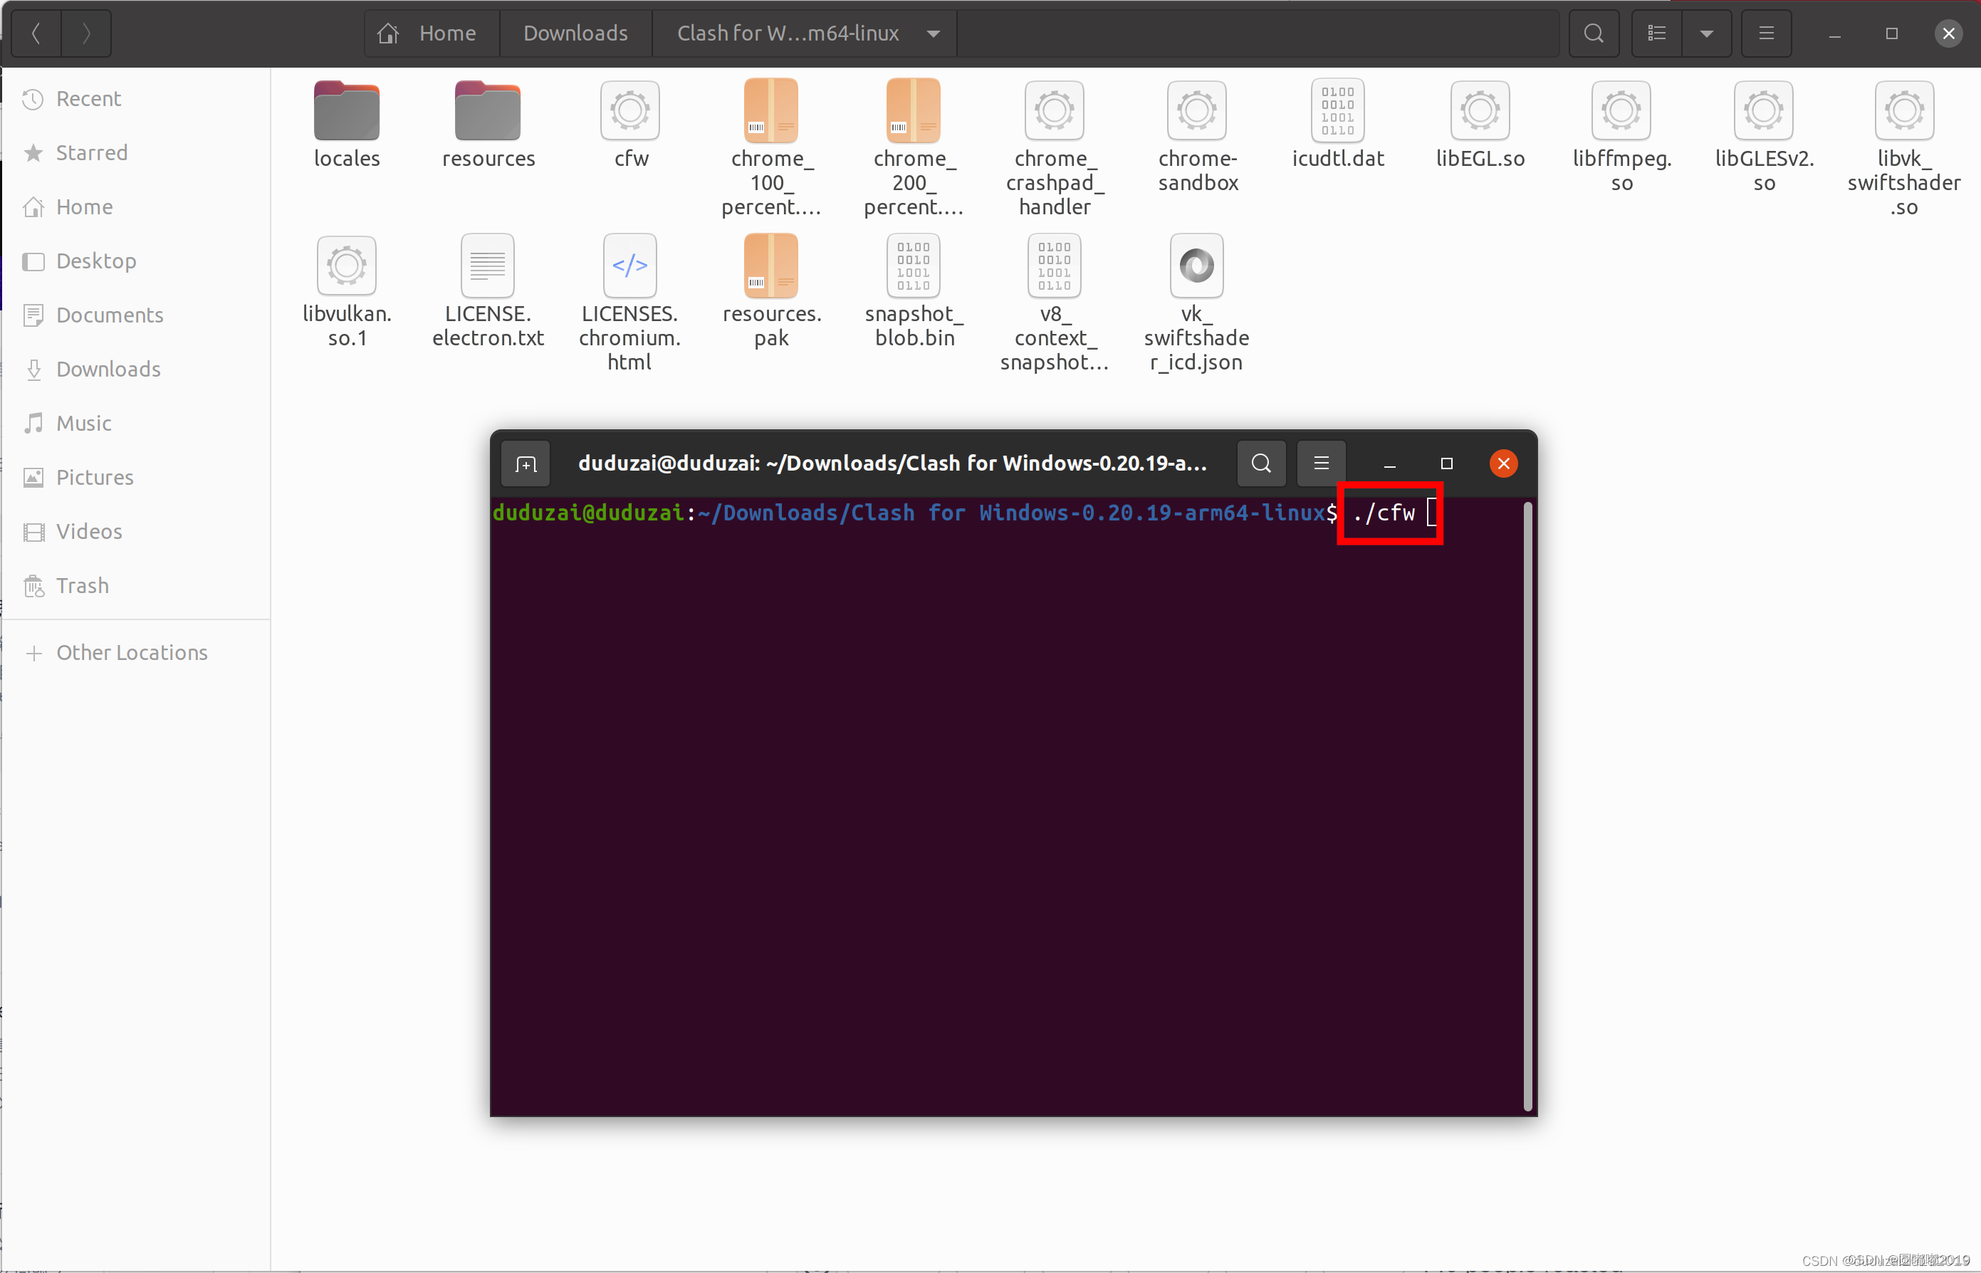Expand the view options dropdown arrow

(x=1707, y=33)
